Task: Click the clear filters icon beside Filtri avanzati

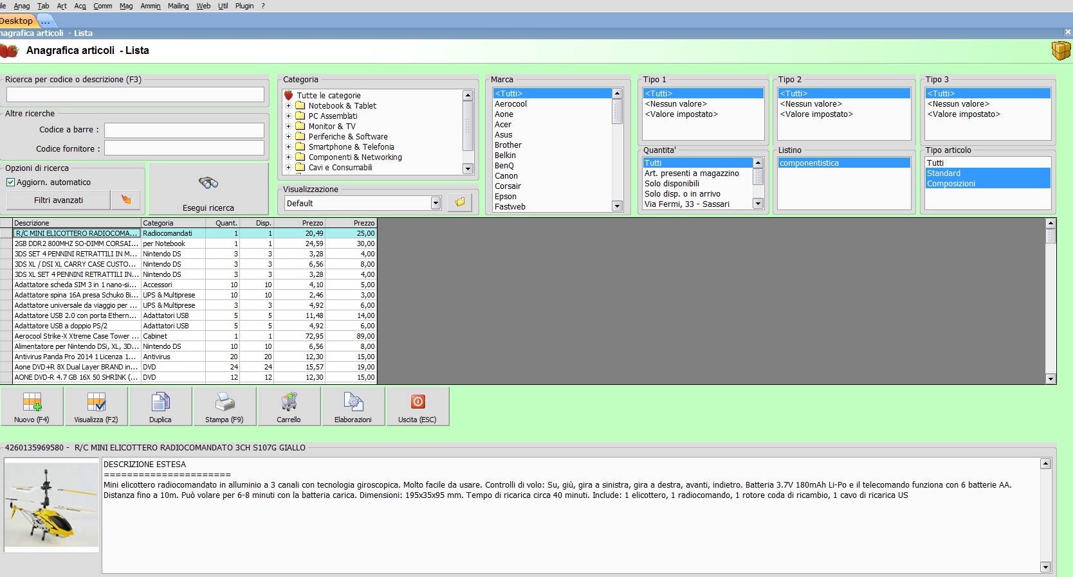Action: click(x=126, y=200)
